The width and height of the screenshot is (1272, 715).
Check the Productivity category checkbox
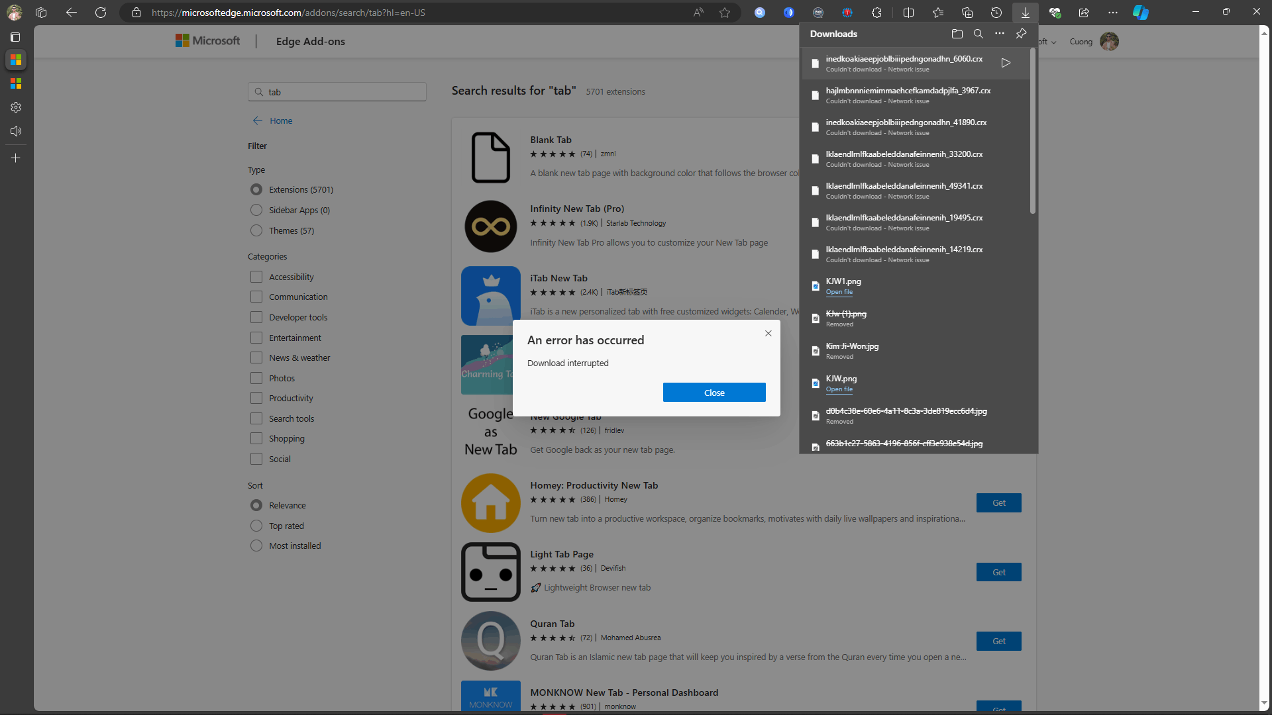(x=256, y=398)
